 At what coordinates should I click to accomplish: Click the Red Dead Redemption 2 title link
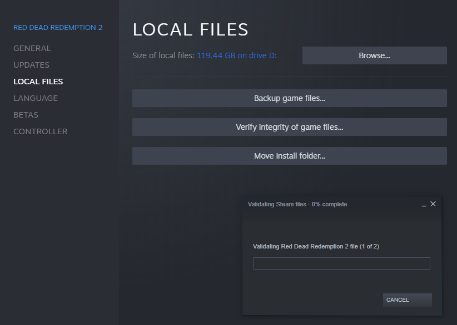click(x=58, y=28)
